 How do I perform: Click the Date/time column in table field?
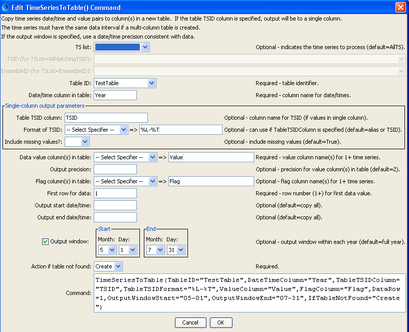pyautogui.click(x=115, y=95)
